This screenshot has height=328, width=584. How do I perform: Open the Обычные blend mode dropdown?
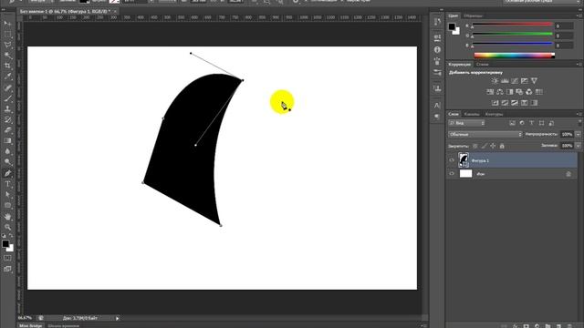pyautogui.click(x=485, y=134)
